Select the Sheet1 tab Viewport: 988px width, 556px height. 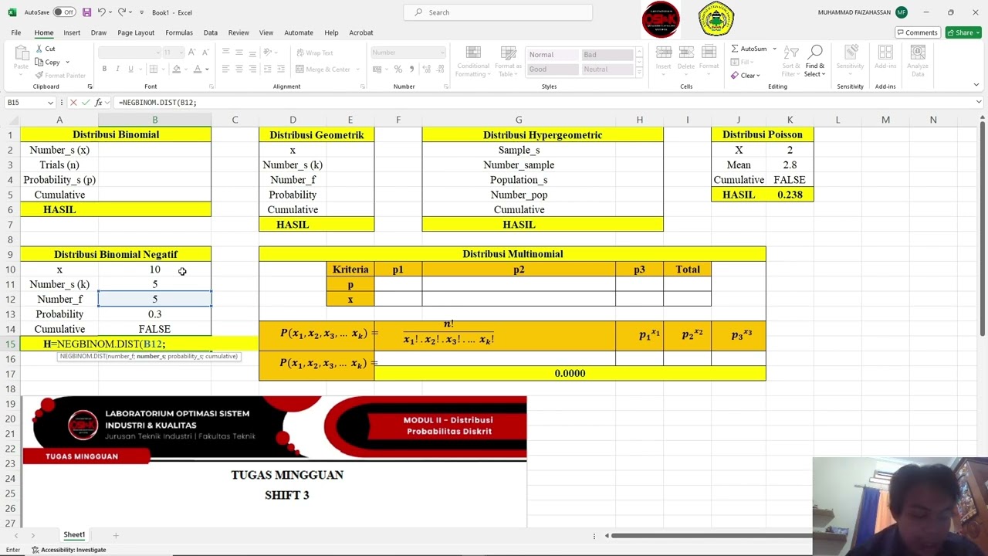(74, 534)
